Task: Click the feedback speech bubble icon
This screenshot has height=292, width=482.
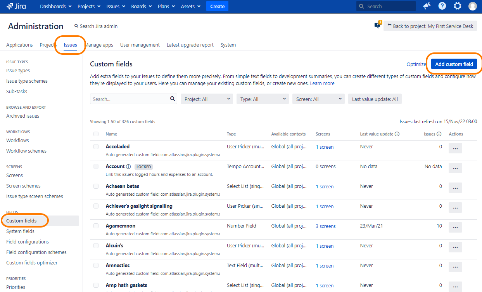Action: pos(377,26)
